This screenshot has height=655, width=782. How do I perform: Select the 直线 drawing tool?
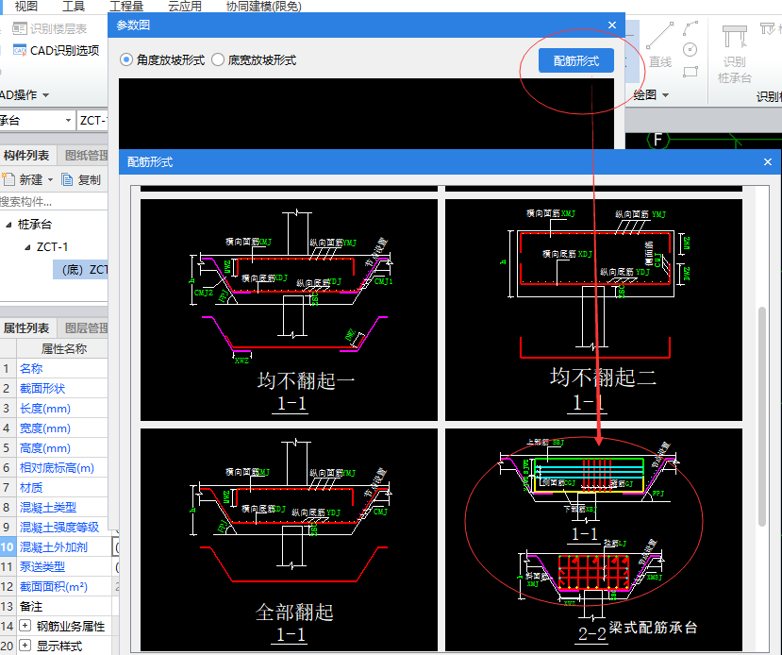point(659,45)
